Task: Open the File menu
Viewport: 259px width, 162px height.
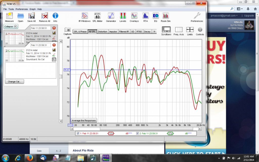Action: click(x=5, y=9)
